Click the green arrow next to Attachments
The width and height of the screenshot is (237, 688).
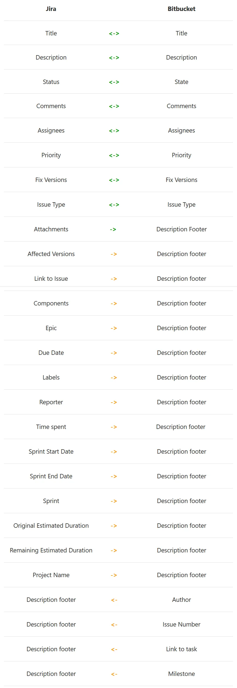tap(113, 229)
